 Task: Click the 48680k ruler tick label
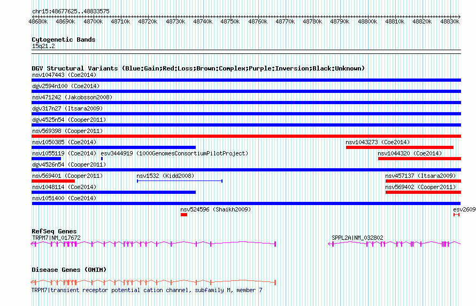pyautogui.click(x=39, y=21)
